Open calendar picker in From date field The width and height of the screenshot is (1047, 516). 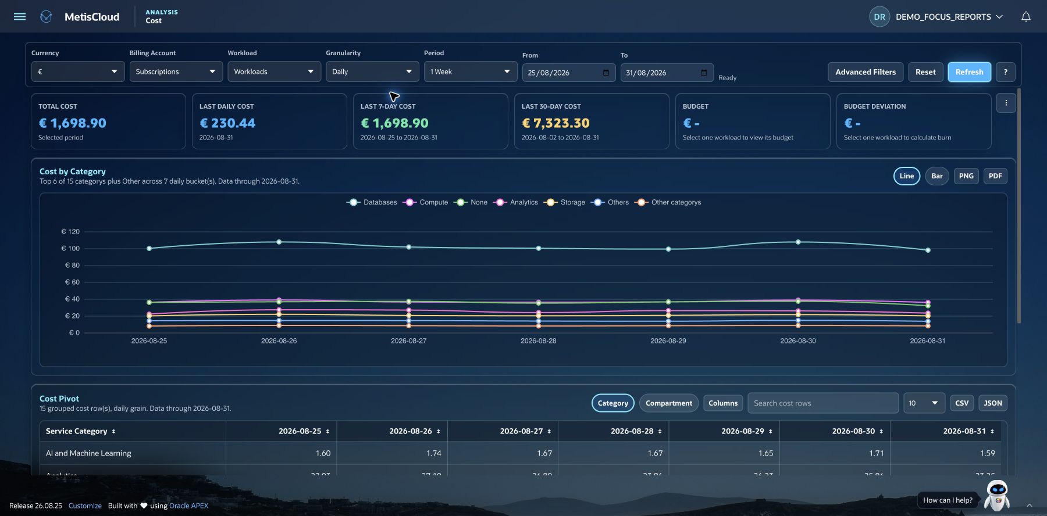point(606,73)
